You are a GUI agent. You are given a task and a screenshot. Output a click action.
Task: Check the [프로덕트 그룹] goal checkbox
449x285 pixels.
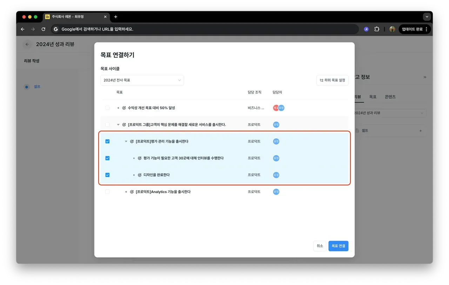pos(107,125)
